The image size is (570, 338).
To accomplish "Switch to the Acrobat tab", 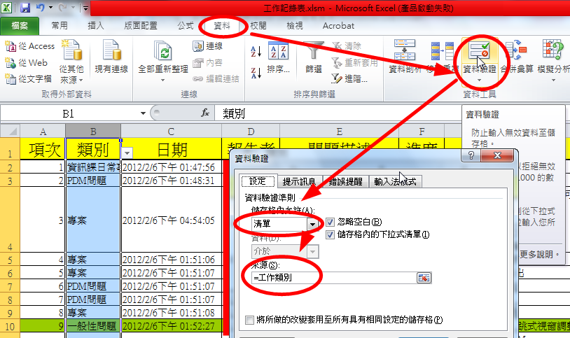I will click(x=338, y=26).
